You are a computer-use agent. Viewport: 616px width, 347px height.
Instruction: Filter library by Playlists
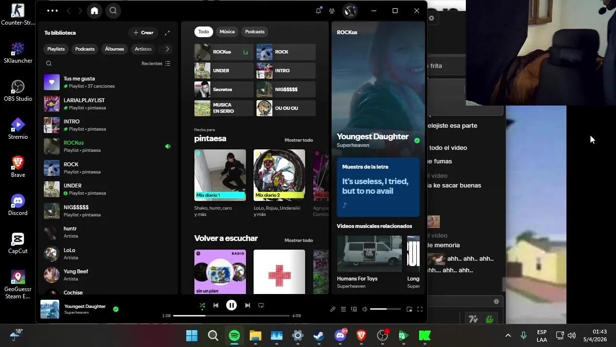coord(56,49)
